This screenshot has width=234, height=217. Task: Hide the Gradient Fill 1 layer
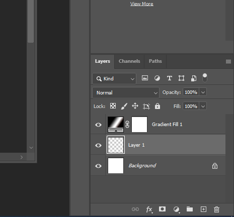(x=98, y=125)
